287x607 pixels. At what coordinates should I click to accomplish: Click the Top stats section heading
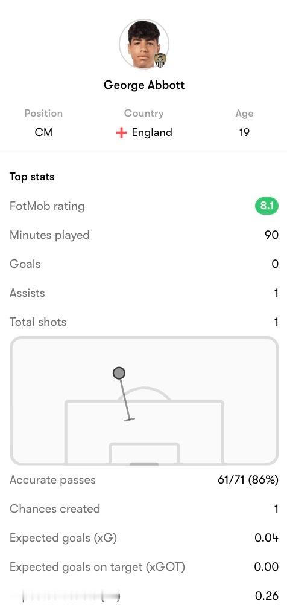32,177
